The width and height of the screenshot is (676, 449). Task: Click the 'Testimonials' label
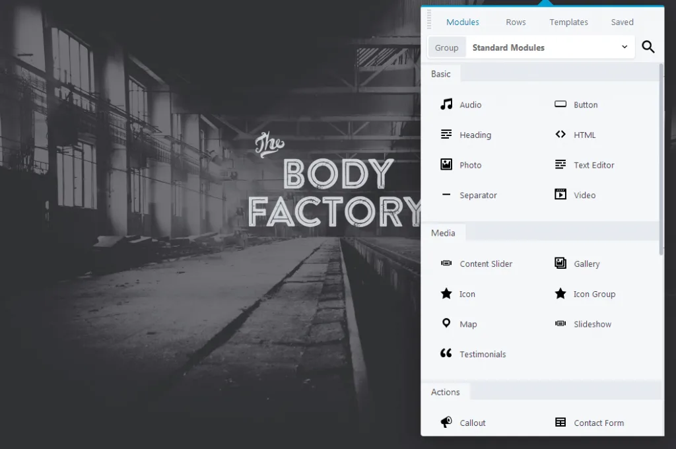point(483,354)
